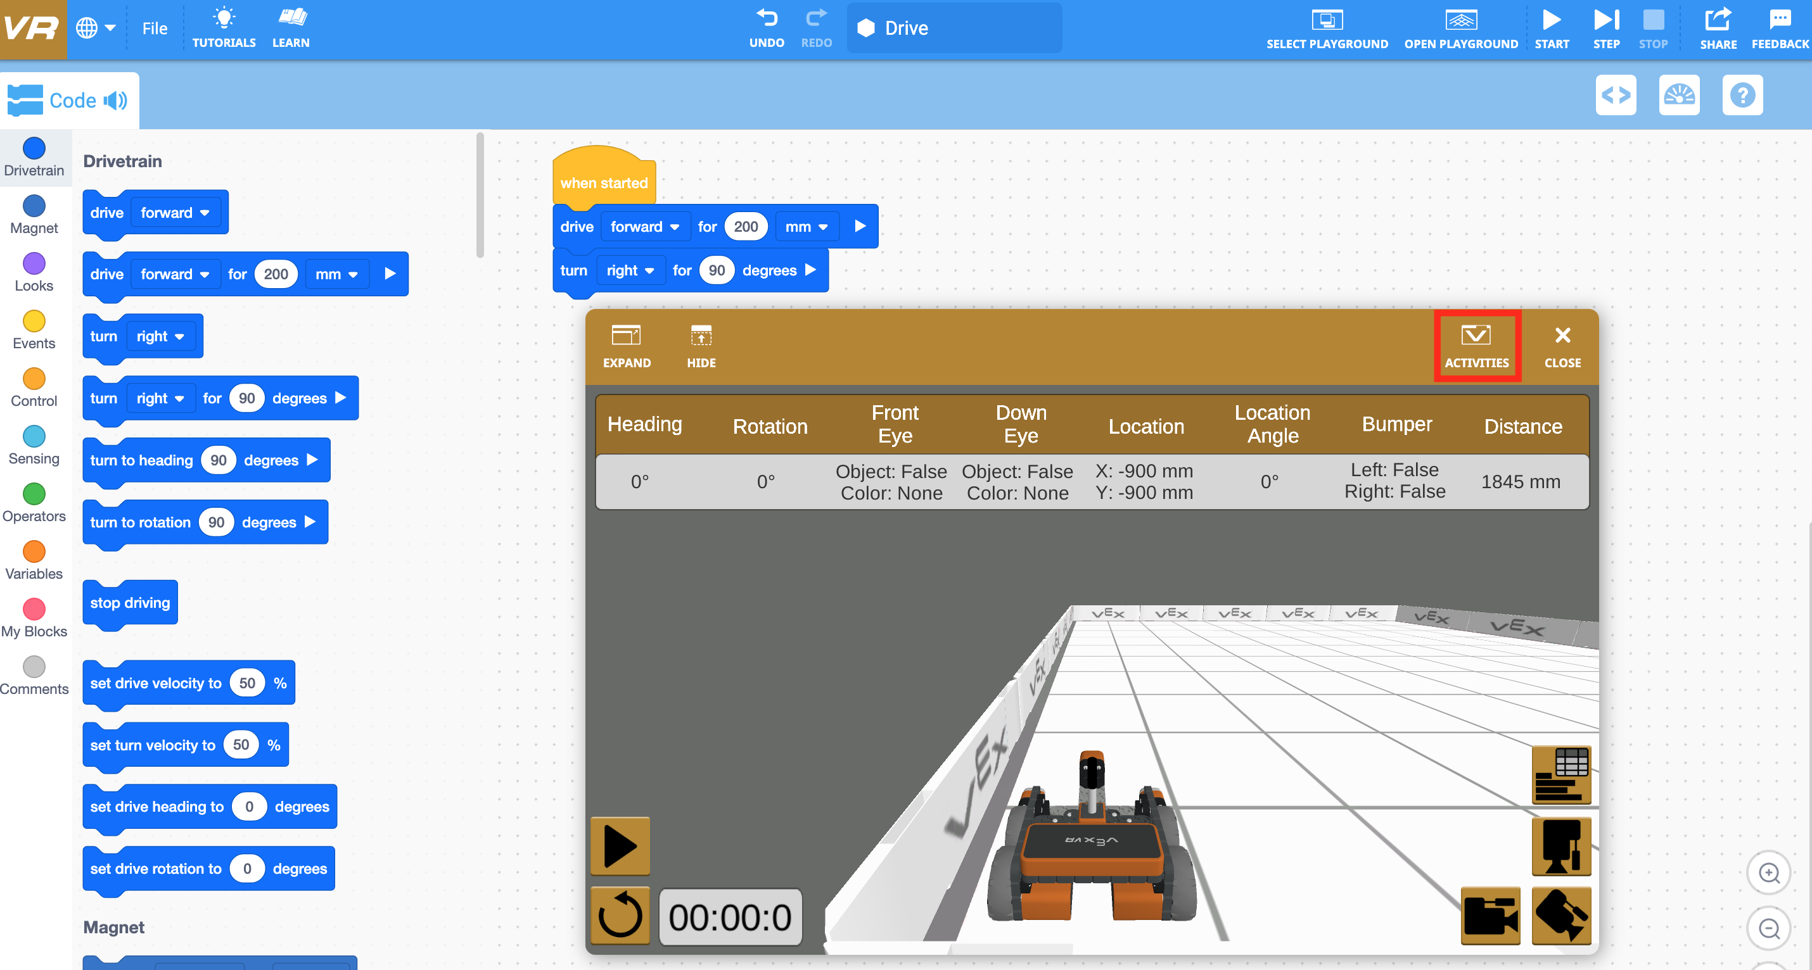1812x970 pixels.
Task: Open the Activities panel
Action: point(1476,345)
